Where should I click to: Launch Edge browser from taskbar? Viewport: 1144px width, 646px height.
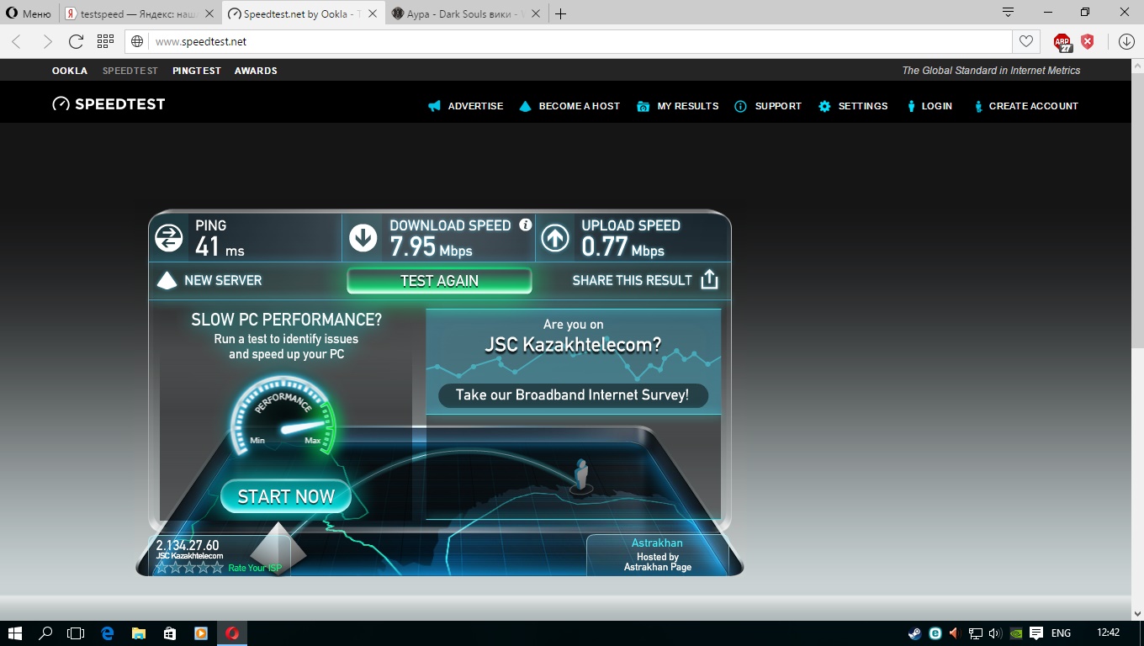coord(108,633)
